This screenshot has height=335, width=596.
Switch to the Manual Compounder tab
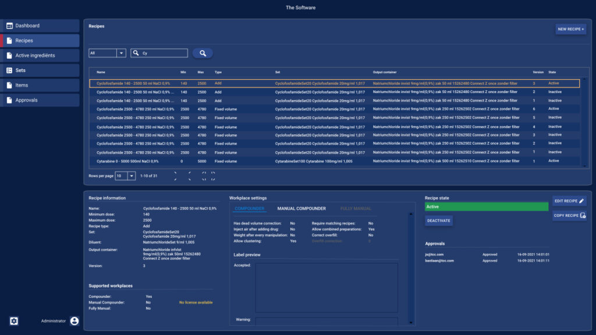301,208
